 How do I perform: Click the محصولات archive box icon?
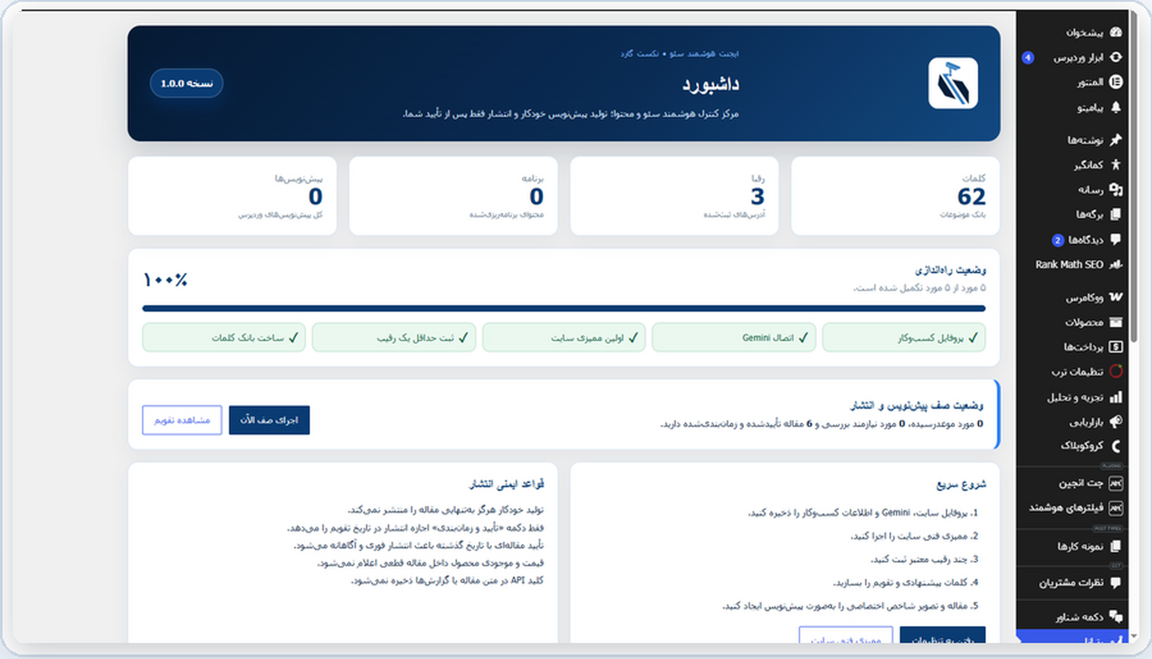pyautogui.click(x=1116, y=322)
